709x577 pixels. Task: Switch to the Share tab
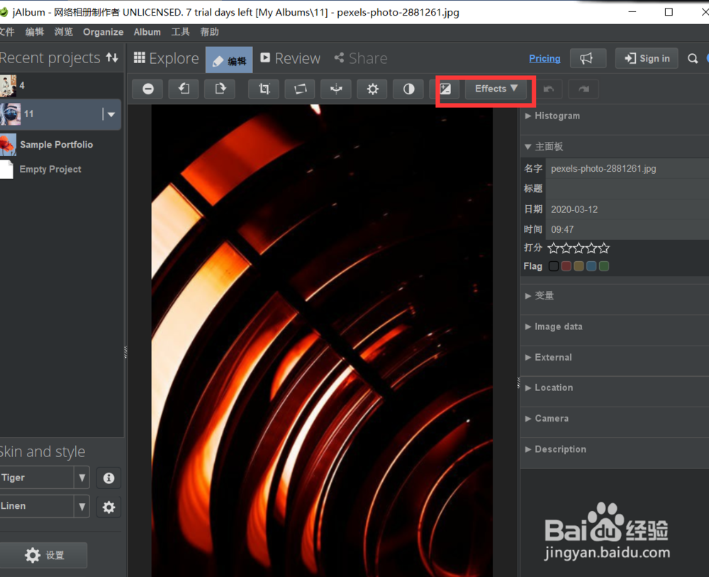(360, 58)
